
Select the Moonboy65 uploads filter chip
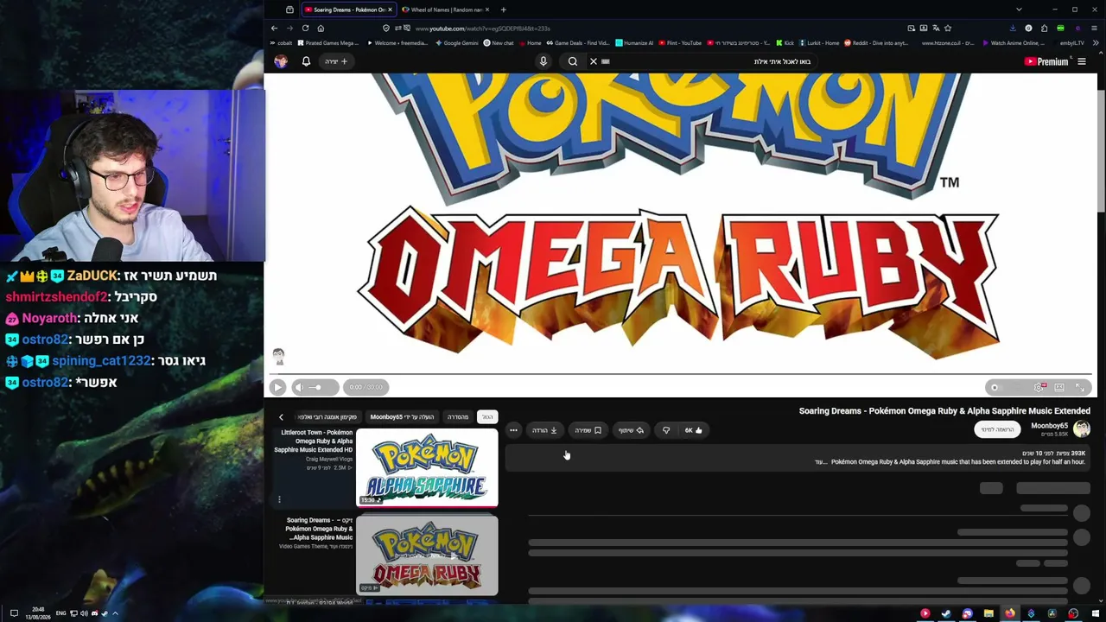[402, 417]
